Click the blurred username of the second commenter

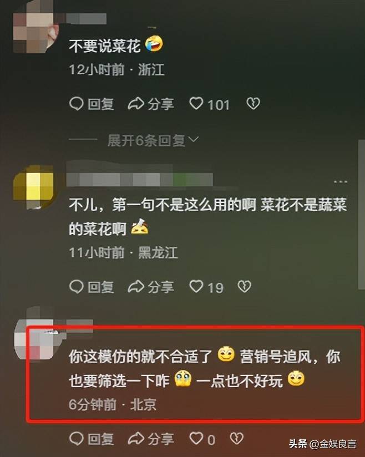(x=140, y=179)
